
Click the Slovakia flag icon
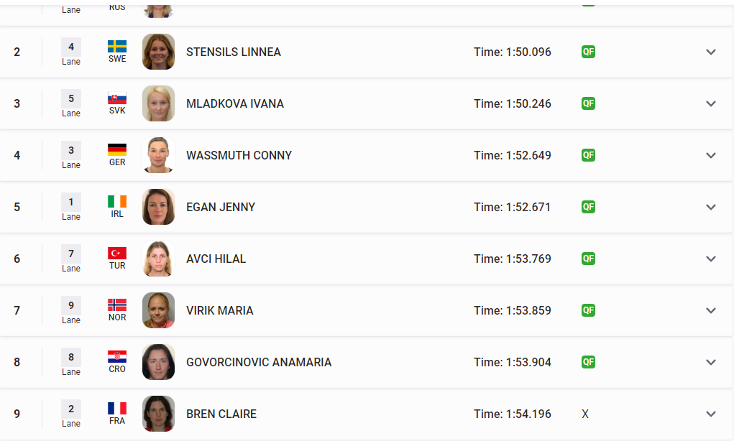coord(117,98)
